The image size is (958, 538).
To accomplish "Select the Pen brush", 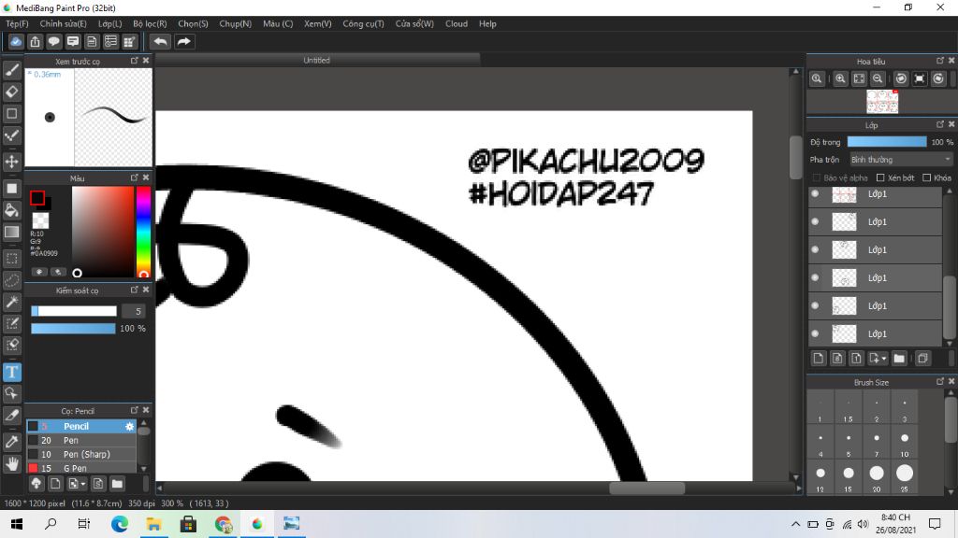I will click(81, 441).
